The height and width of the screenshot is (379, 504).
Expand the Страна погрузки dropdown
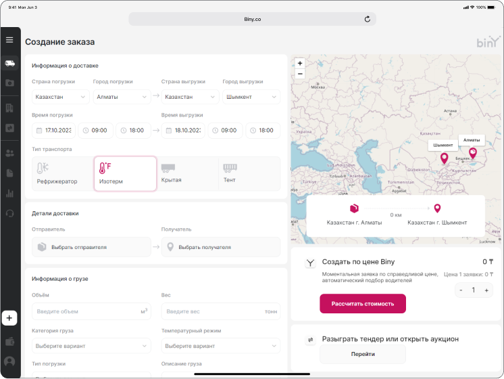point(60,97)
